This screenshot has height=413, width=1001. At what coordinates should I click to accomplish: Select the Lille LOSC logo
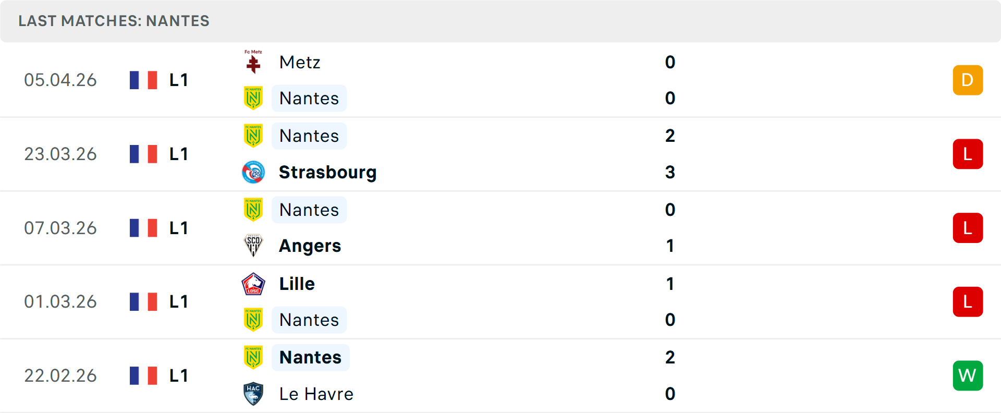coord(253,284)
